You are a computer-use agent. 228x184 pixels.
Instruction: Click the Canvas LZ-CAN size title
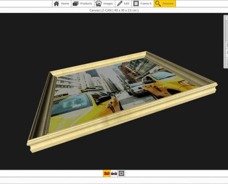(114, 10)
